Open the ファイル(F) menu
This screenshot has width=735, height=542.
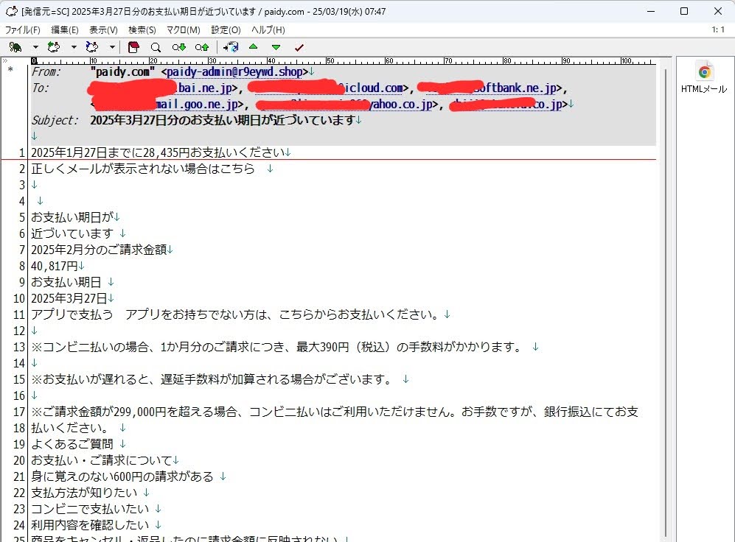click(23, 30)
